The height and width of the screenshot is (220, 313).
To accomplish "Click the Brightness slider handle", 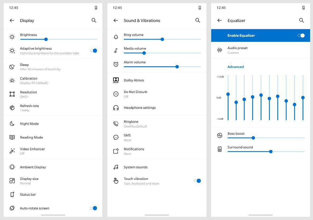I will tap(46, 39).
